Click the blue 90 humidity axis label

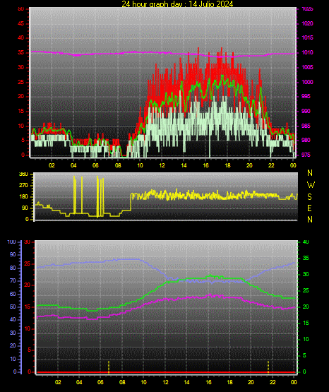tap(13, 254)
